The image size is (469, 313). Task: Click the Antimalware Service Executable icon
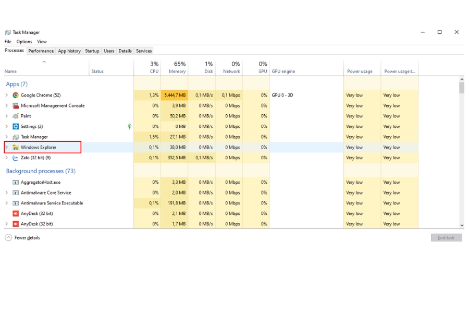pos(16,203)
